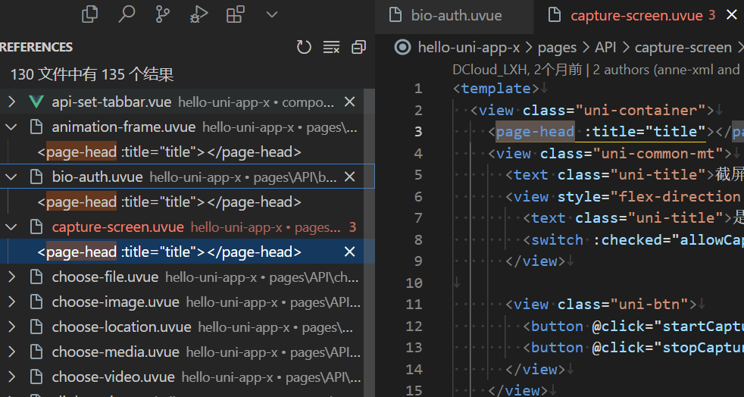This screenshot has height=397, width=744.
Task: Collapse capture-screen.uvue results
Action: tap(11, 227)
